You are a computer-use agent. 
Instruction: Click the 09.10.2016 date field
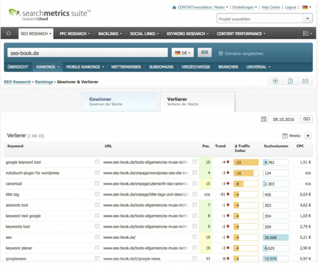(283, 119)
